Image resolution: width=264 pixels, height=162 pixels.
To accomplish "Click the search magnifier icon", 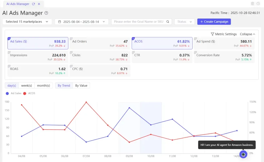I will [x=168, y=22].
